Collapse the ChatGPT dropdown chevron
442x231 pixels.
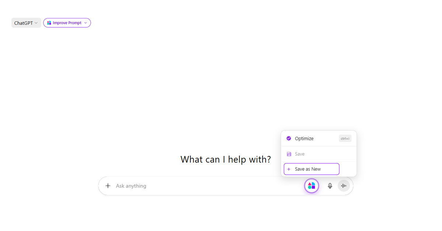pos(36,22)
